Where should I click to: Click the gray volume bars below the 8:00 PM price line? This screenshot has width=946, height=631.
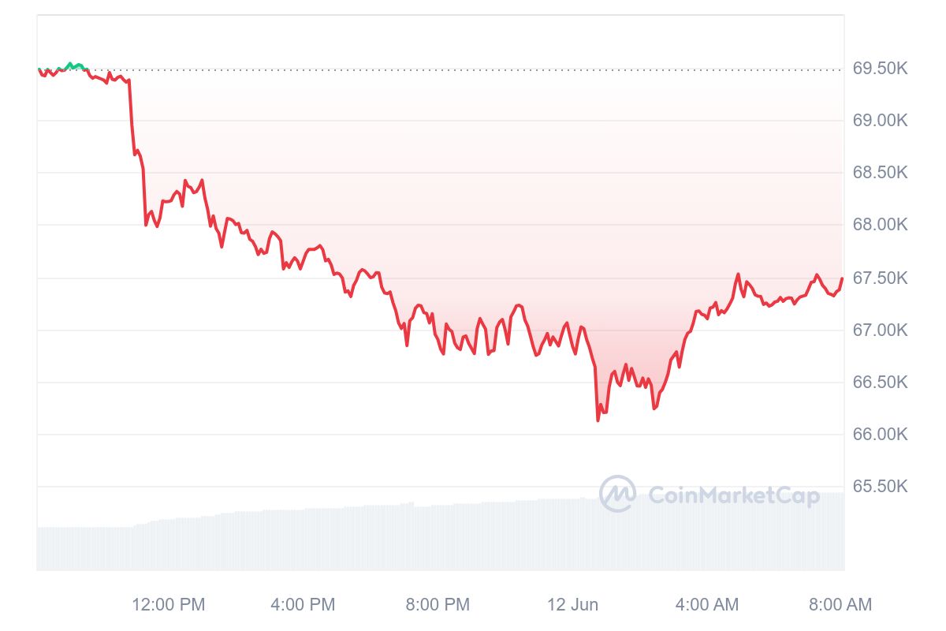[x=438, y=538]
